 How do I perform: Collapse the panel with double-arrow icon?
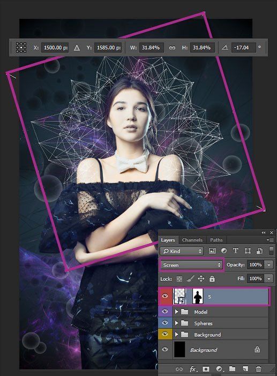coord(264,233)
